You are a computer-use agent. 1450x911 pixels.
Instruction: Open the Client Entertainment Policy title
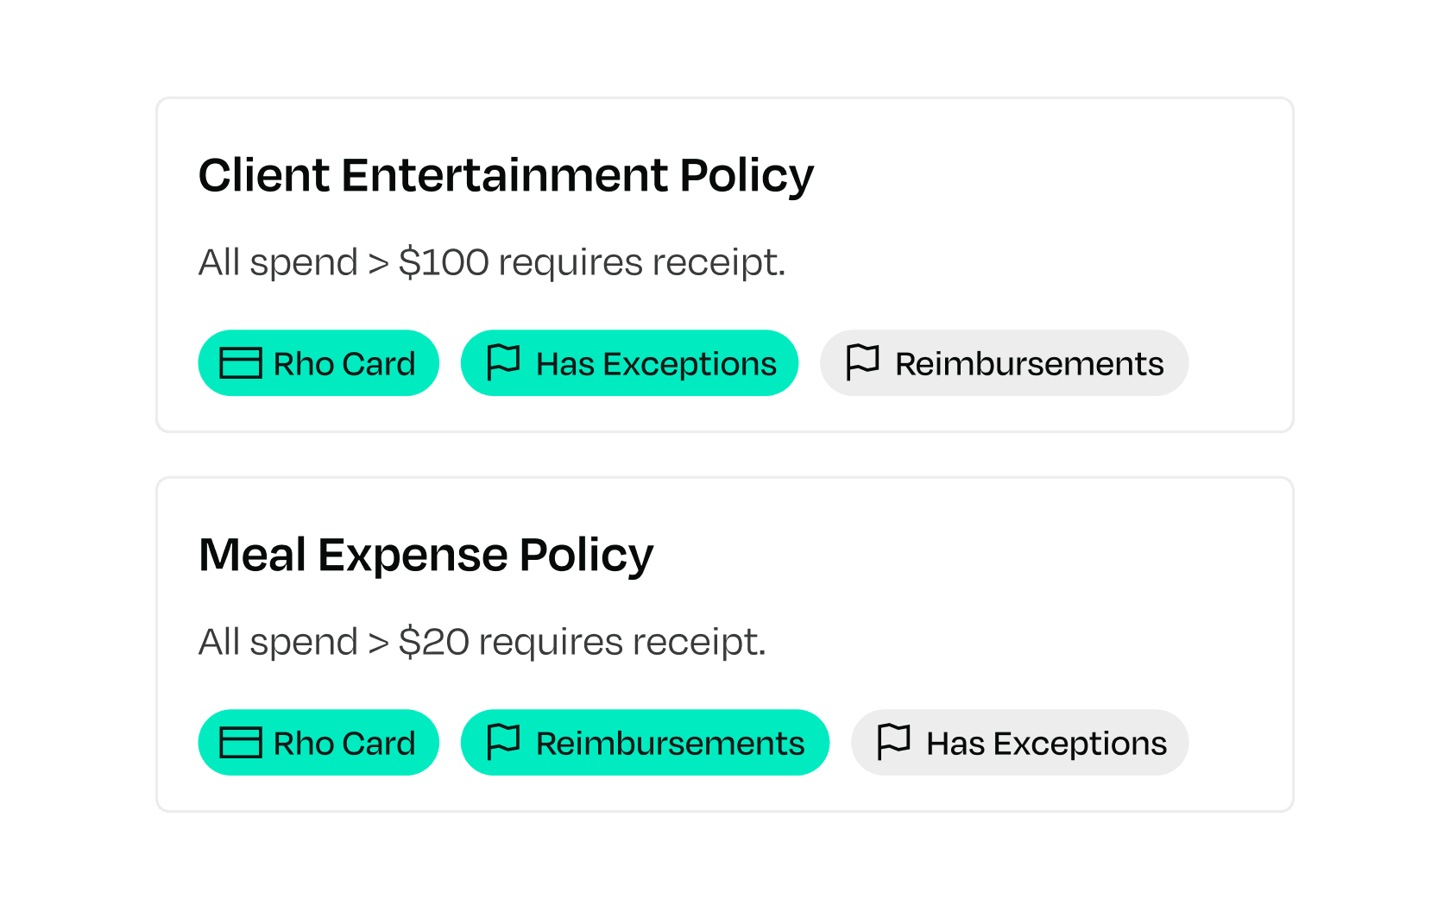506,175
